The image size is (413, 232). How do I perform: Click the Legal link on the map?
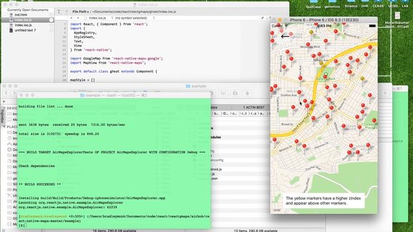[277, 210]
